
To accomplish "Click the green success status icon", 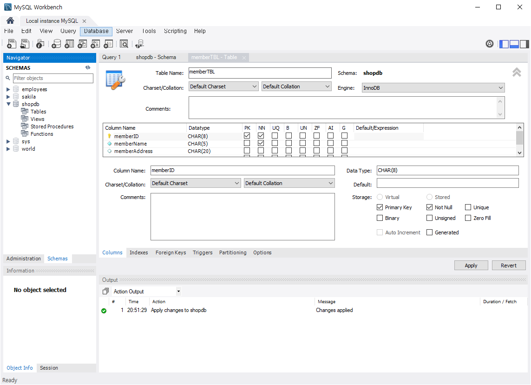I will point(104,311).
